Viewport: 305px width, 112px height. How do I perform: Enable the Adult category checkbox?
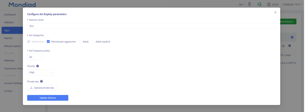(80, 42)
